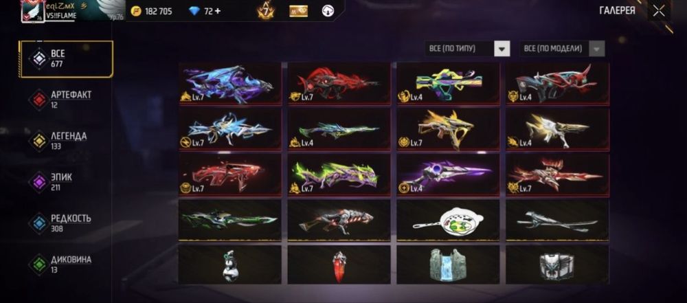Add diamonds using the plus sign

click(x=218, y=11)
